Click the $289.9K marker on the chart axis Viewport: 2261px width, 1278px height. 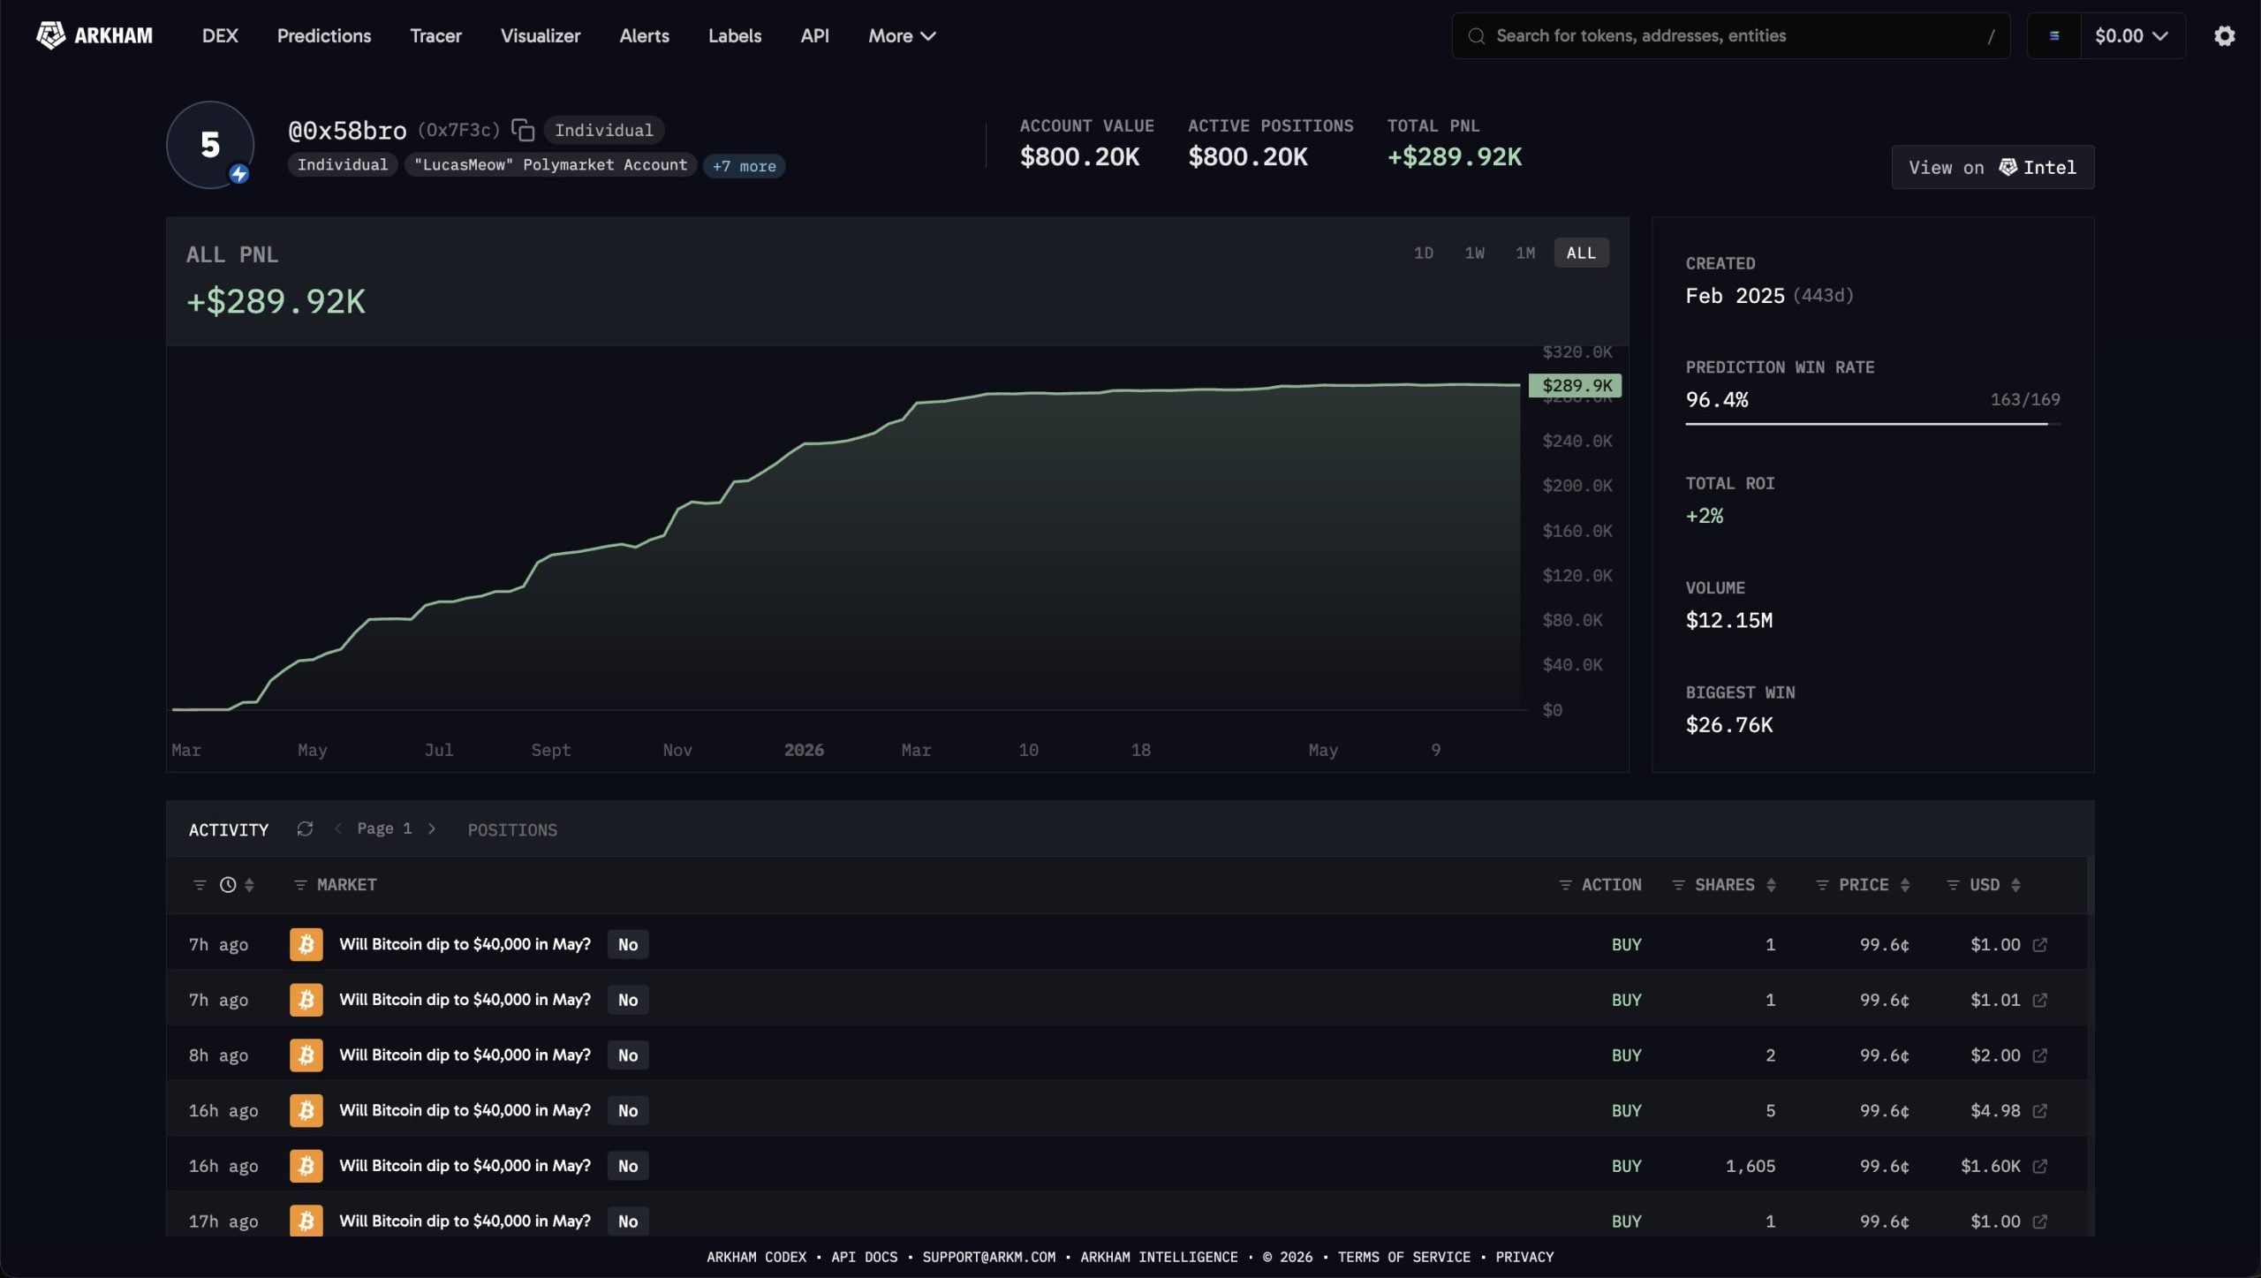1576,385
